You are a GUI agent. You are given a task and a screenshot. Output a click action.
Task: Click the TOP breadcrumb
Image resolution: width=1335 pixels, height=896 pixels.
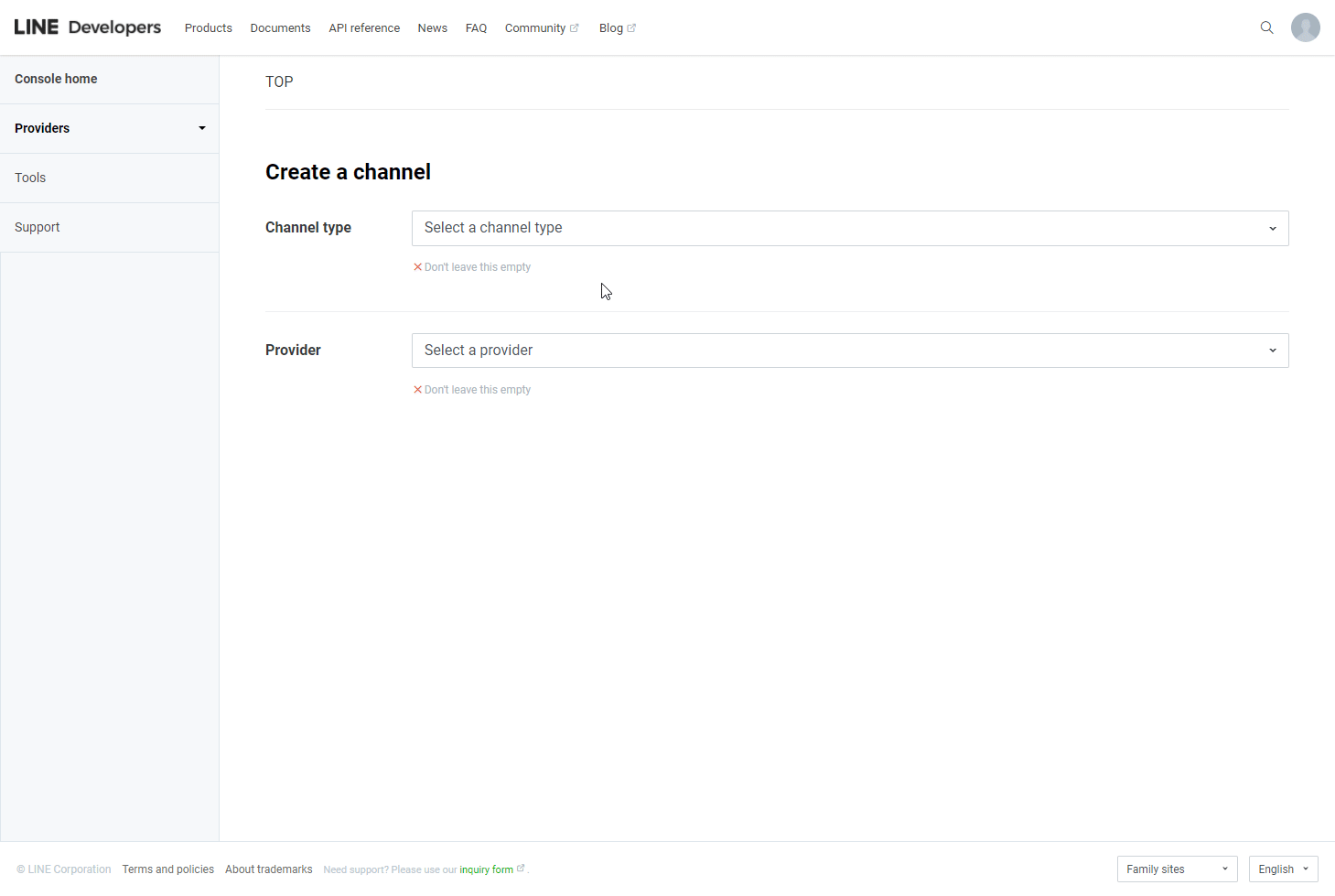279,81
